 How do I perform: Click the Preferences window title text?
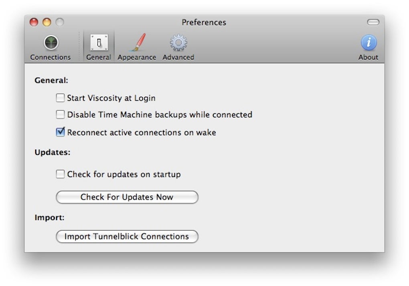point(204,22)
